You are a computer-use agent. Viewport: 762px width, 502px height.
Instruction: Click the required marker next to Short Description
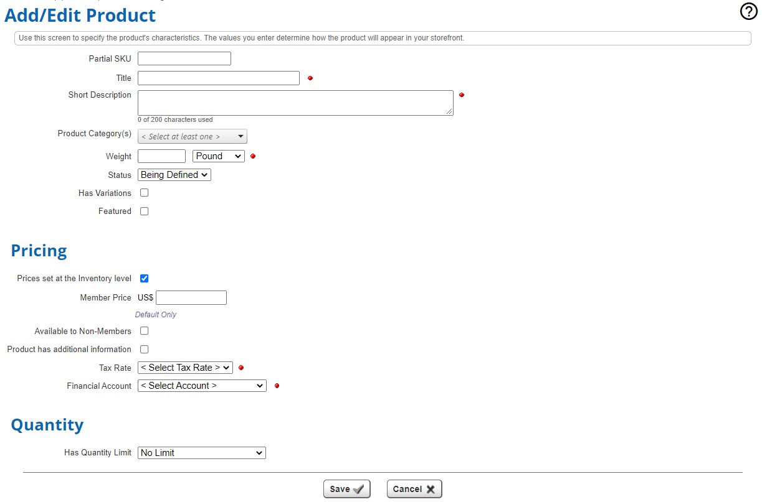click(x=462, y=95)
